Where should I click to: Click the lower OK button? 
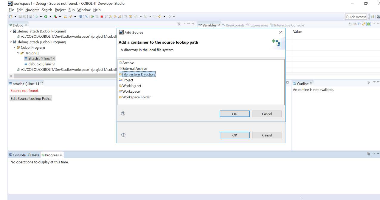235,135
